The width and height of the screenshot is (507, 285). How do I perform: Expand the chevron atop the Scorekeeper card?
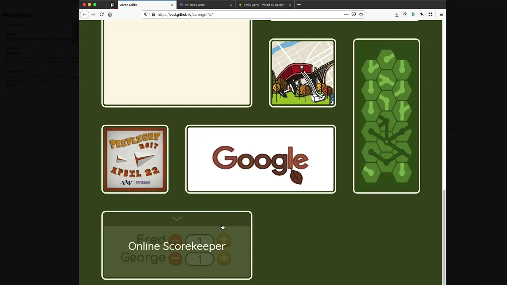tap(177, 218)
